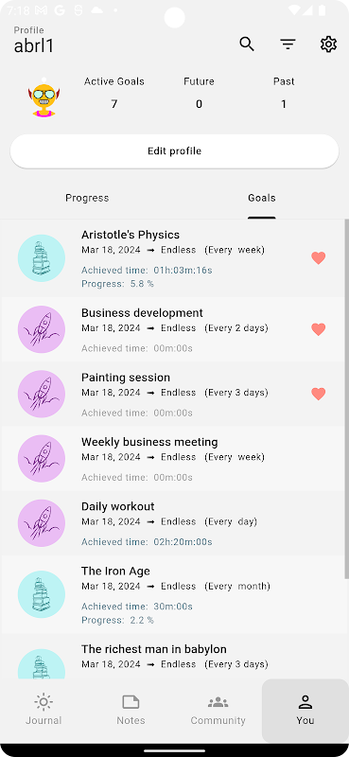
Task: Go to the Community section
Action: (x=218, y=711)
